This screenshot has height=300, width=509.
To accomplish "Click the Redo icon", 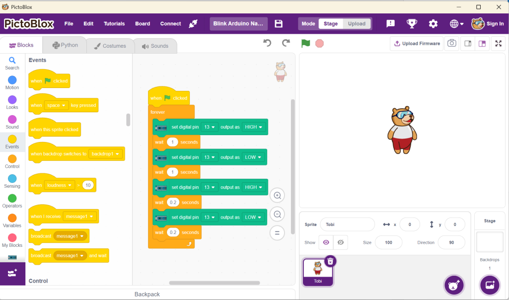I will tap(287, 43).
